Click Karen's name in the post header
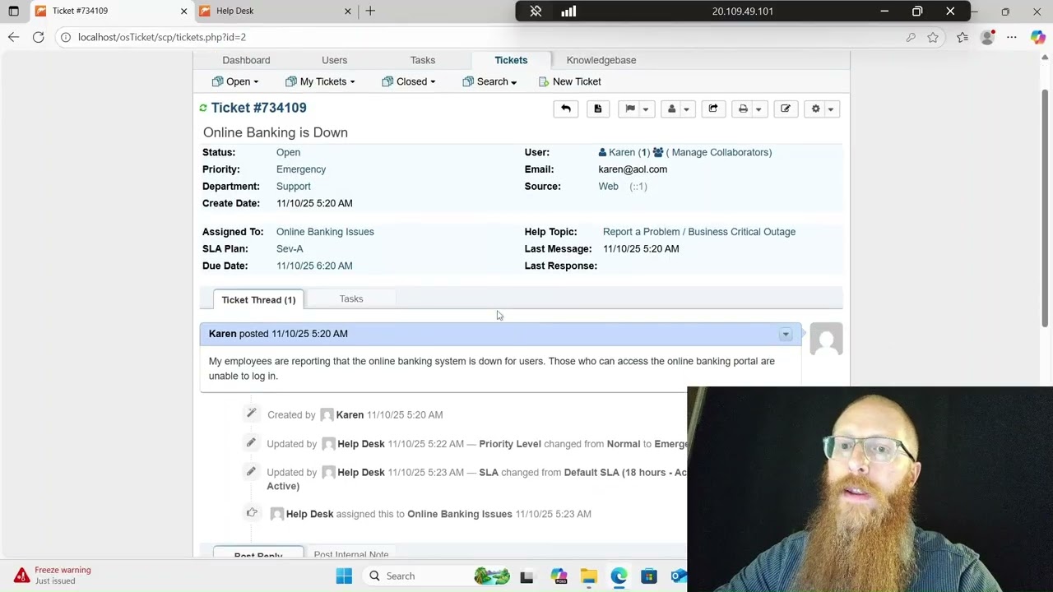 click(x=222, y=334)
